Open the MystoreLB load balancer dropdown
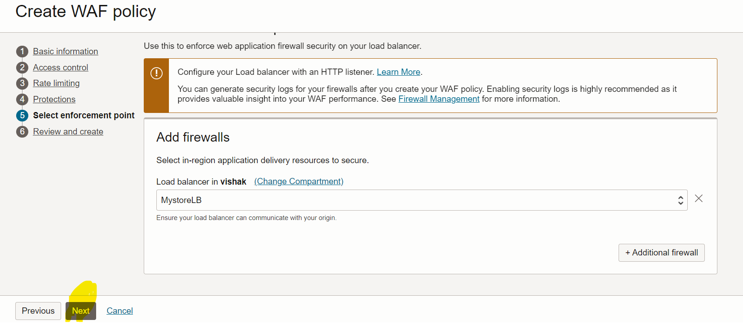743x324 pixels. [x=421, y=200]
